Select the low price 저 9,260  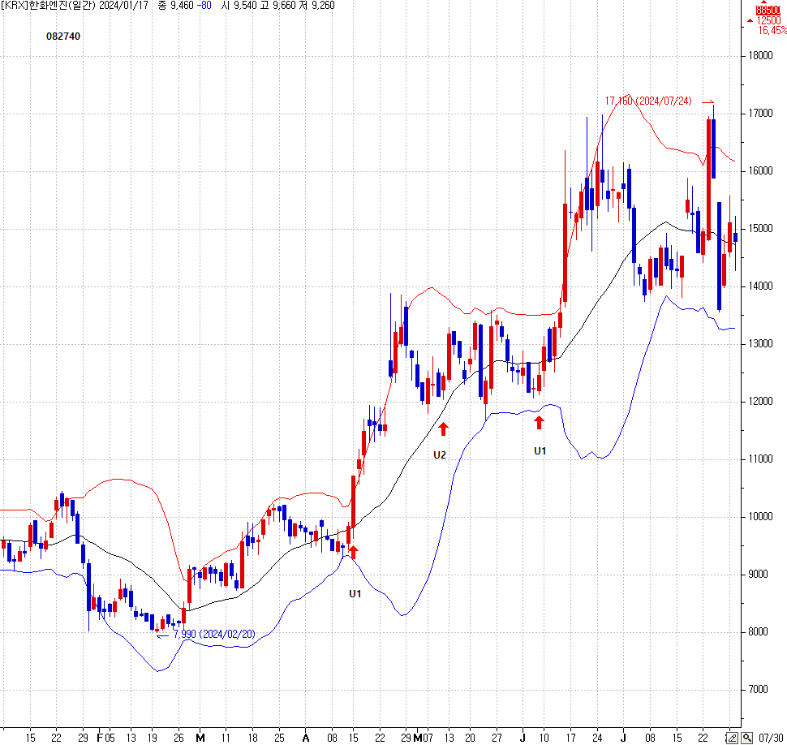(x=317, y=6)
